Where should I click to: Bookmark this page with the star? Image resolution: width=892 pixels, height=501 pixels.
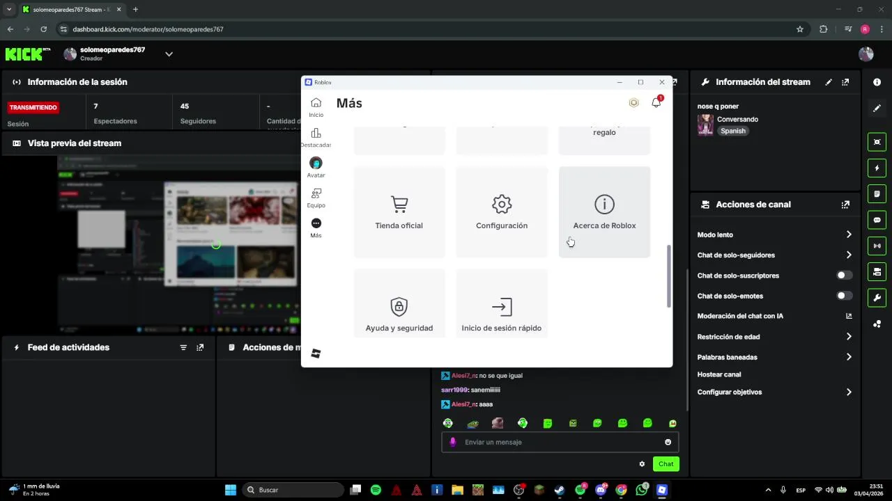click(x=800, y=29)
